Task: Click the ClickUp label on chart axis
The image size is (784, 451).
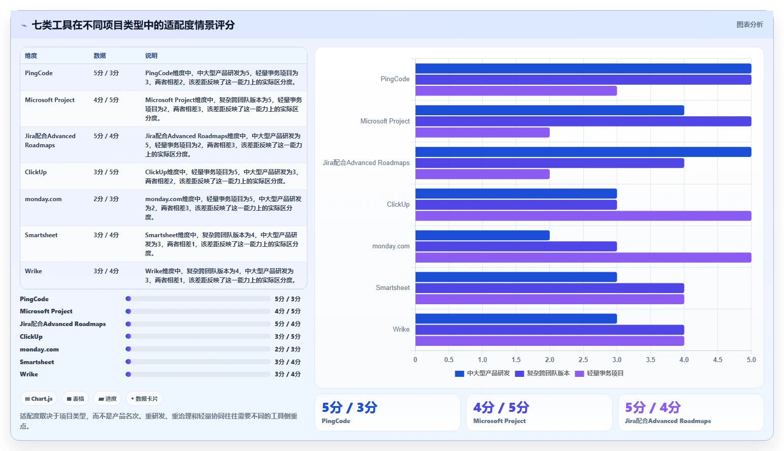Action: click(x=398, y=205)
